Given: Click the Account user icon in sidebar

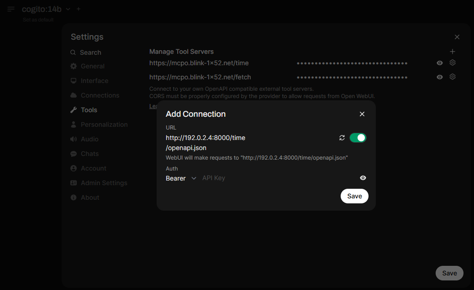Looking at the screenshot, I should [73, 168].
